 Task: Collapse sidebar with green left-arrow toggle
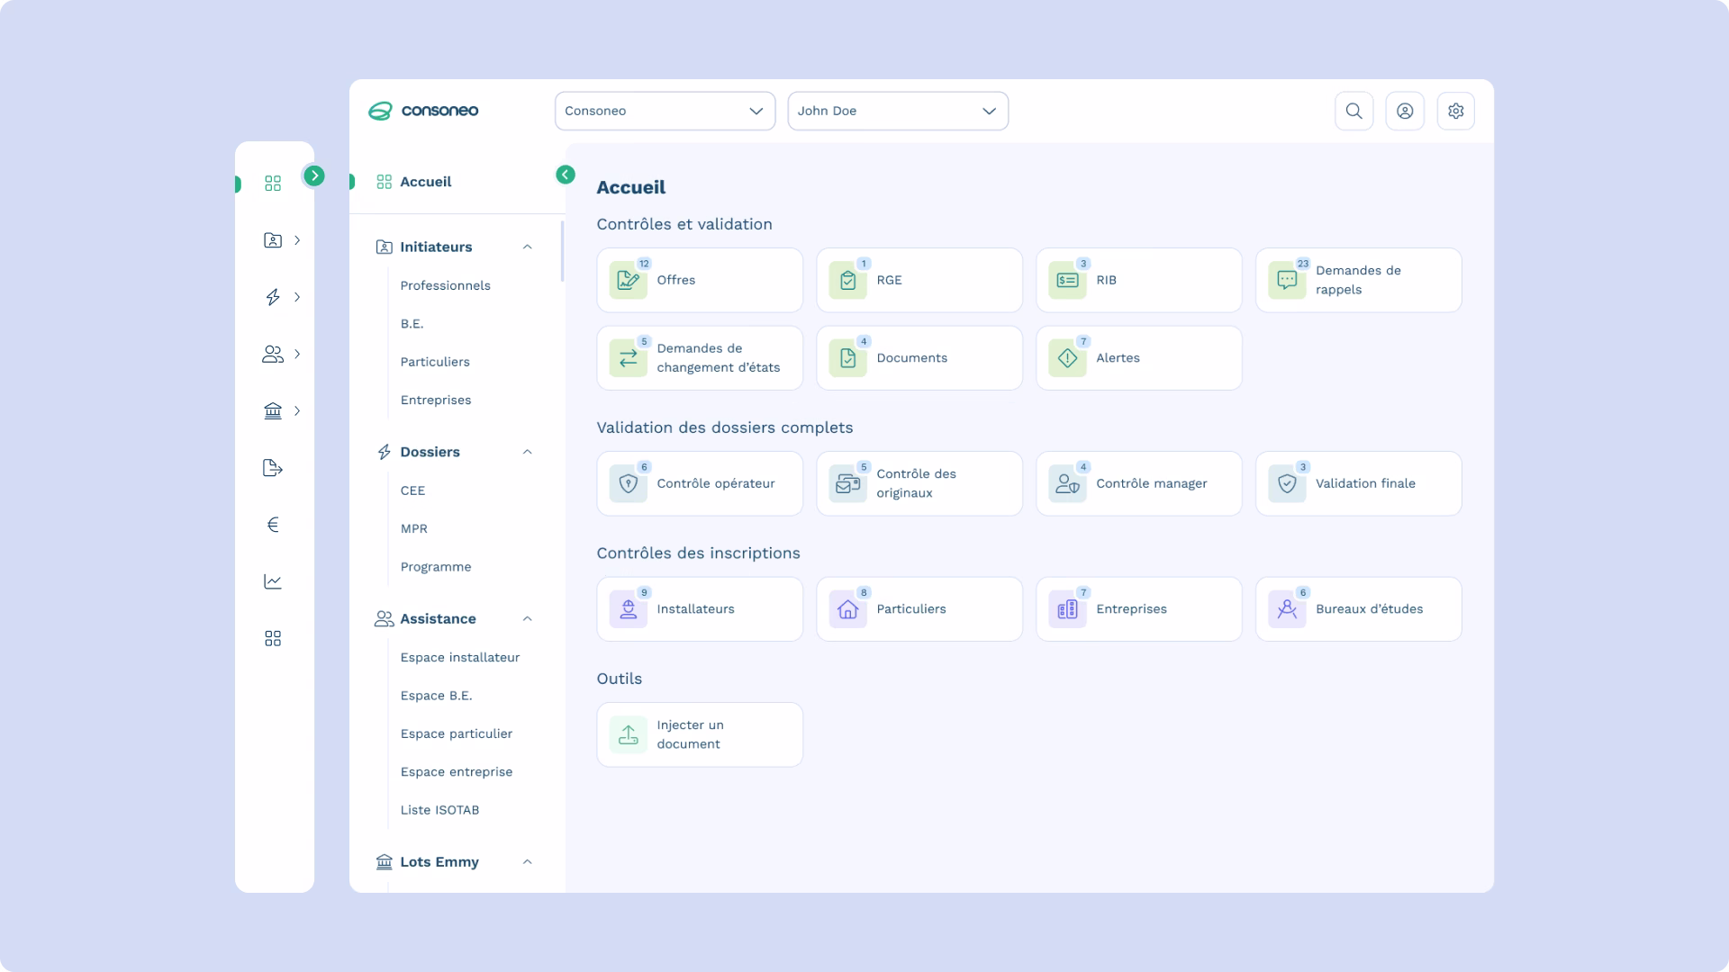coord(566,175)
